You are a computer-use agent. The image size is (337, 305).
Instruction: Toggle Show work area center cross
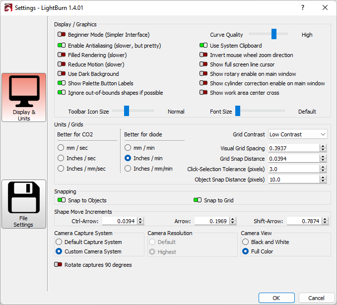click(203, 93)
